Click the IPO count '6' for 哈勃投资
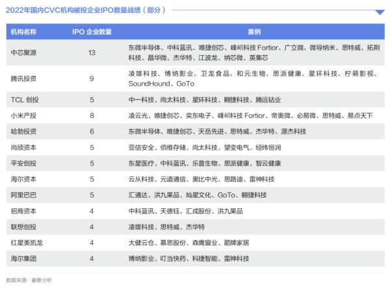This screenshot has height=290, width=390. (x=92, y=131)
